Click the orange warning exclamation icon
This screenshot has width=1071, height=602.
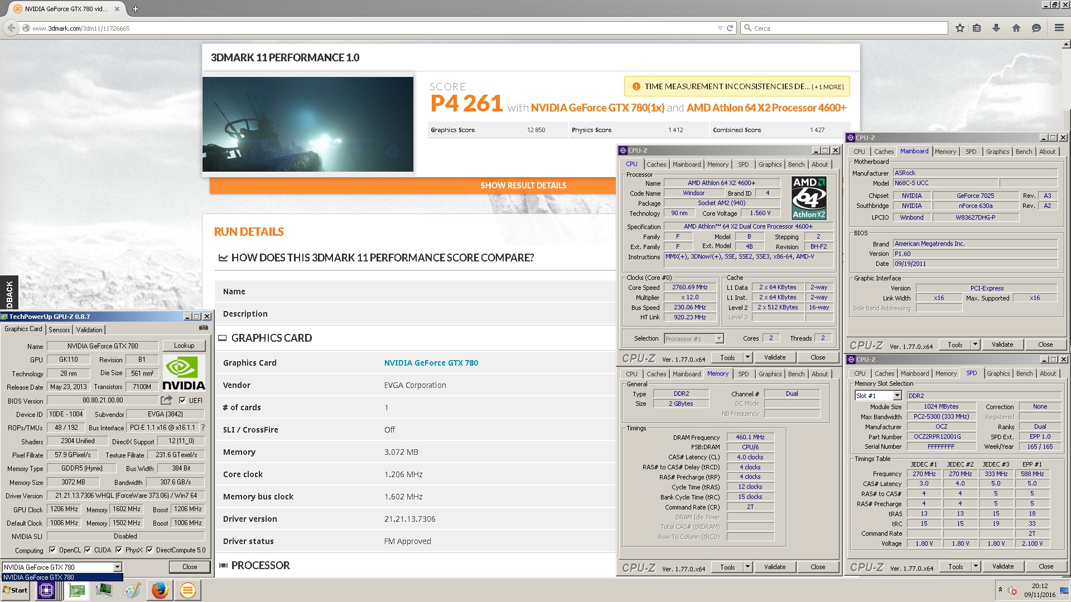tap(636, 86)
